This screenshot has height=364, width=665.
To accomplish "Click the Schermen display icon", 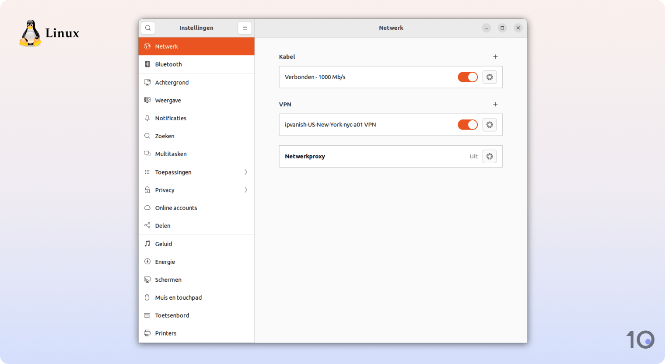I will pos(147,280).
